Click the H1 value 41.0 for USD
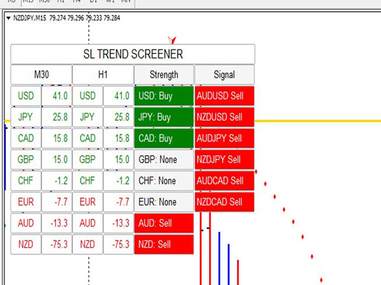 click(118, 96)
